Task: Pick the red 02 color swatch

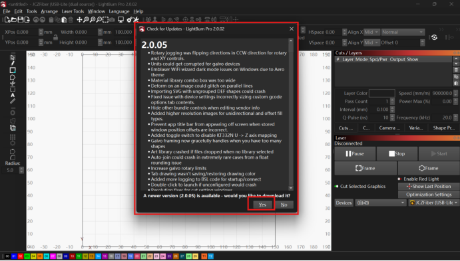Action: point(20,256)
